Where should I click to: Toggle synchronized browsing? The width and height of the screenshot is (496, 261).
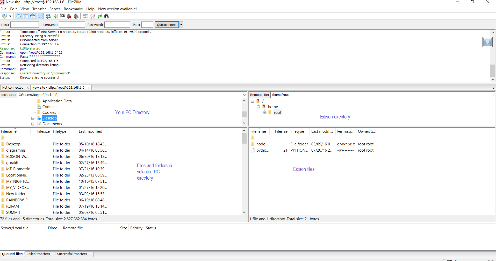(x=99, y=16)
